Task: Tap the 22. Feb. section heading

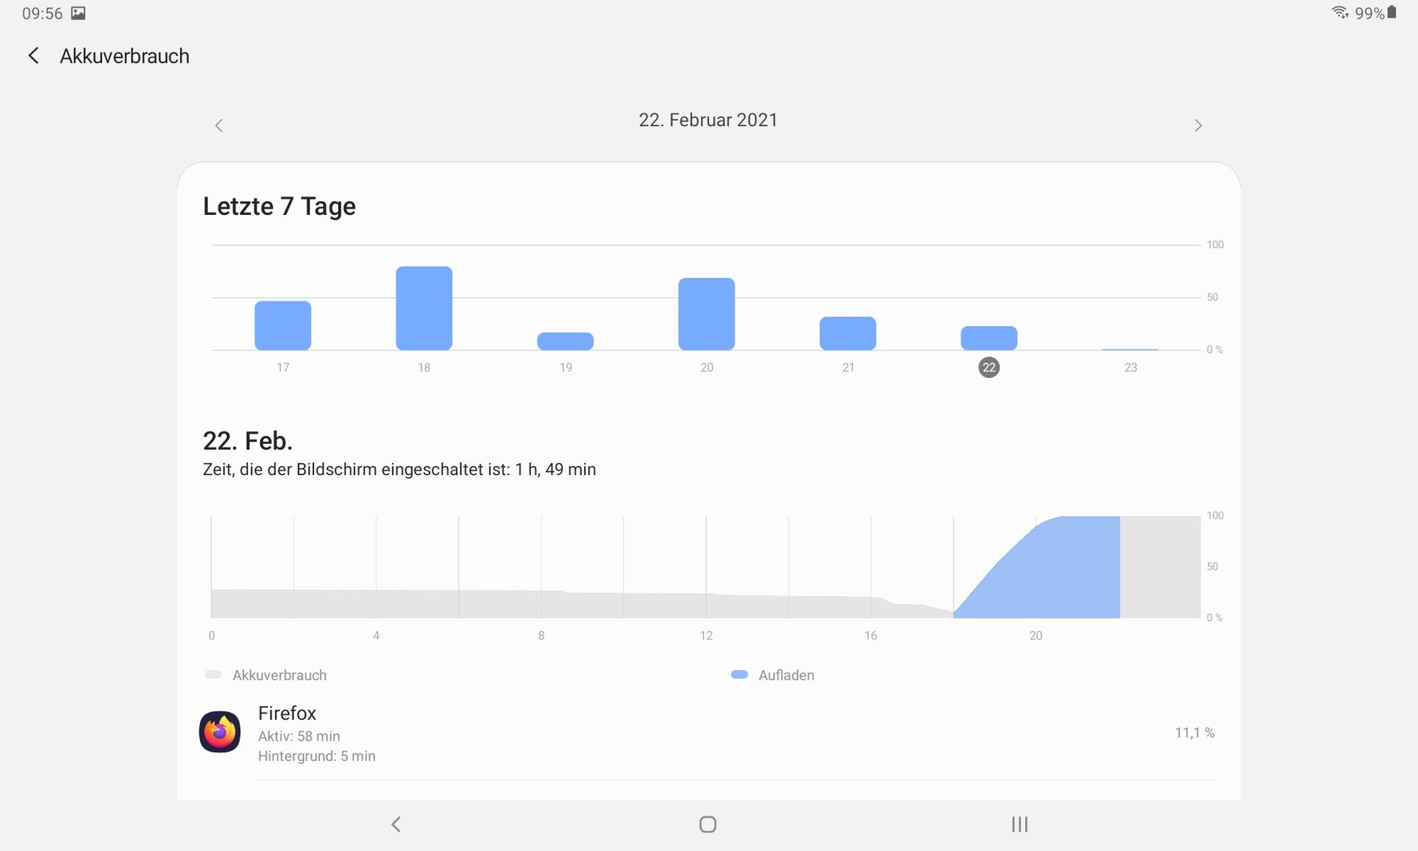Action: (247, 441)
